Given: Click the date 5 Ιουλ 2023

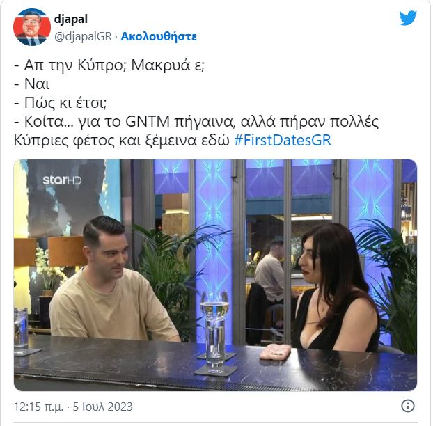Looking at the screenshot, I should (103, 407).
